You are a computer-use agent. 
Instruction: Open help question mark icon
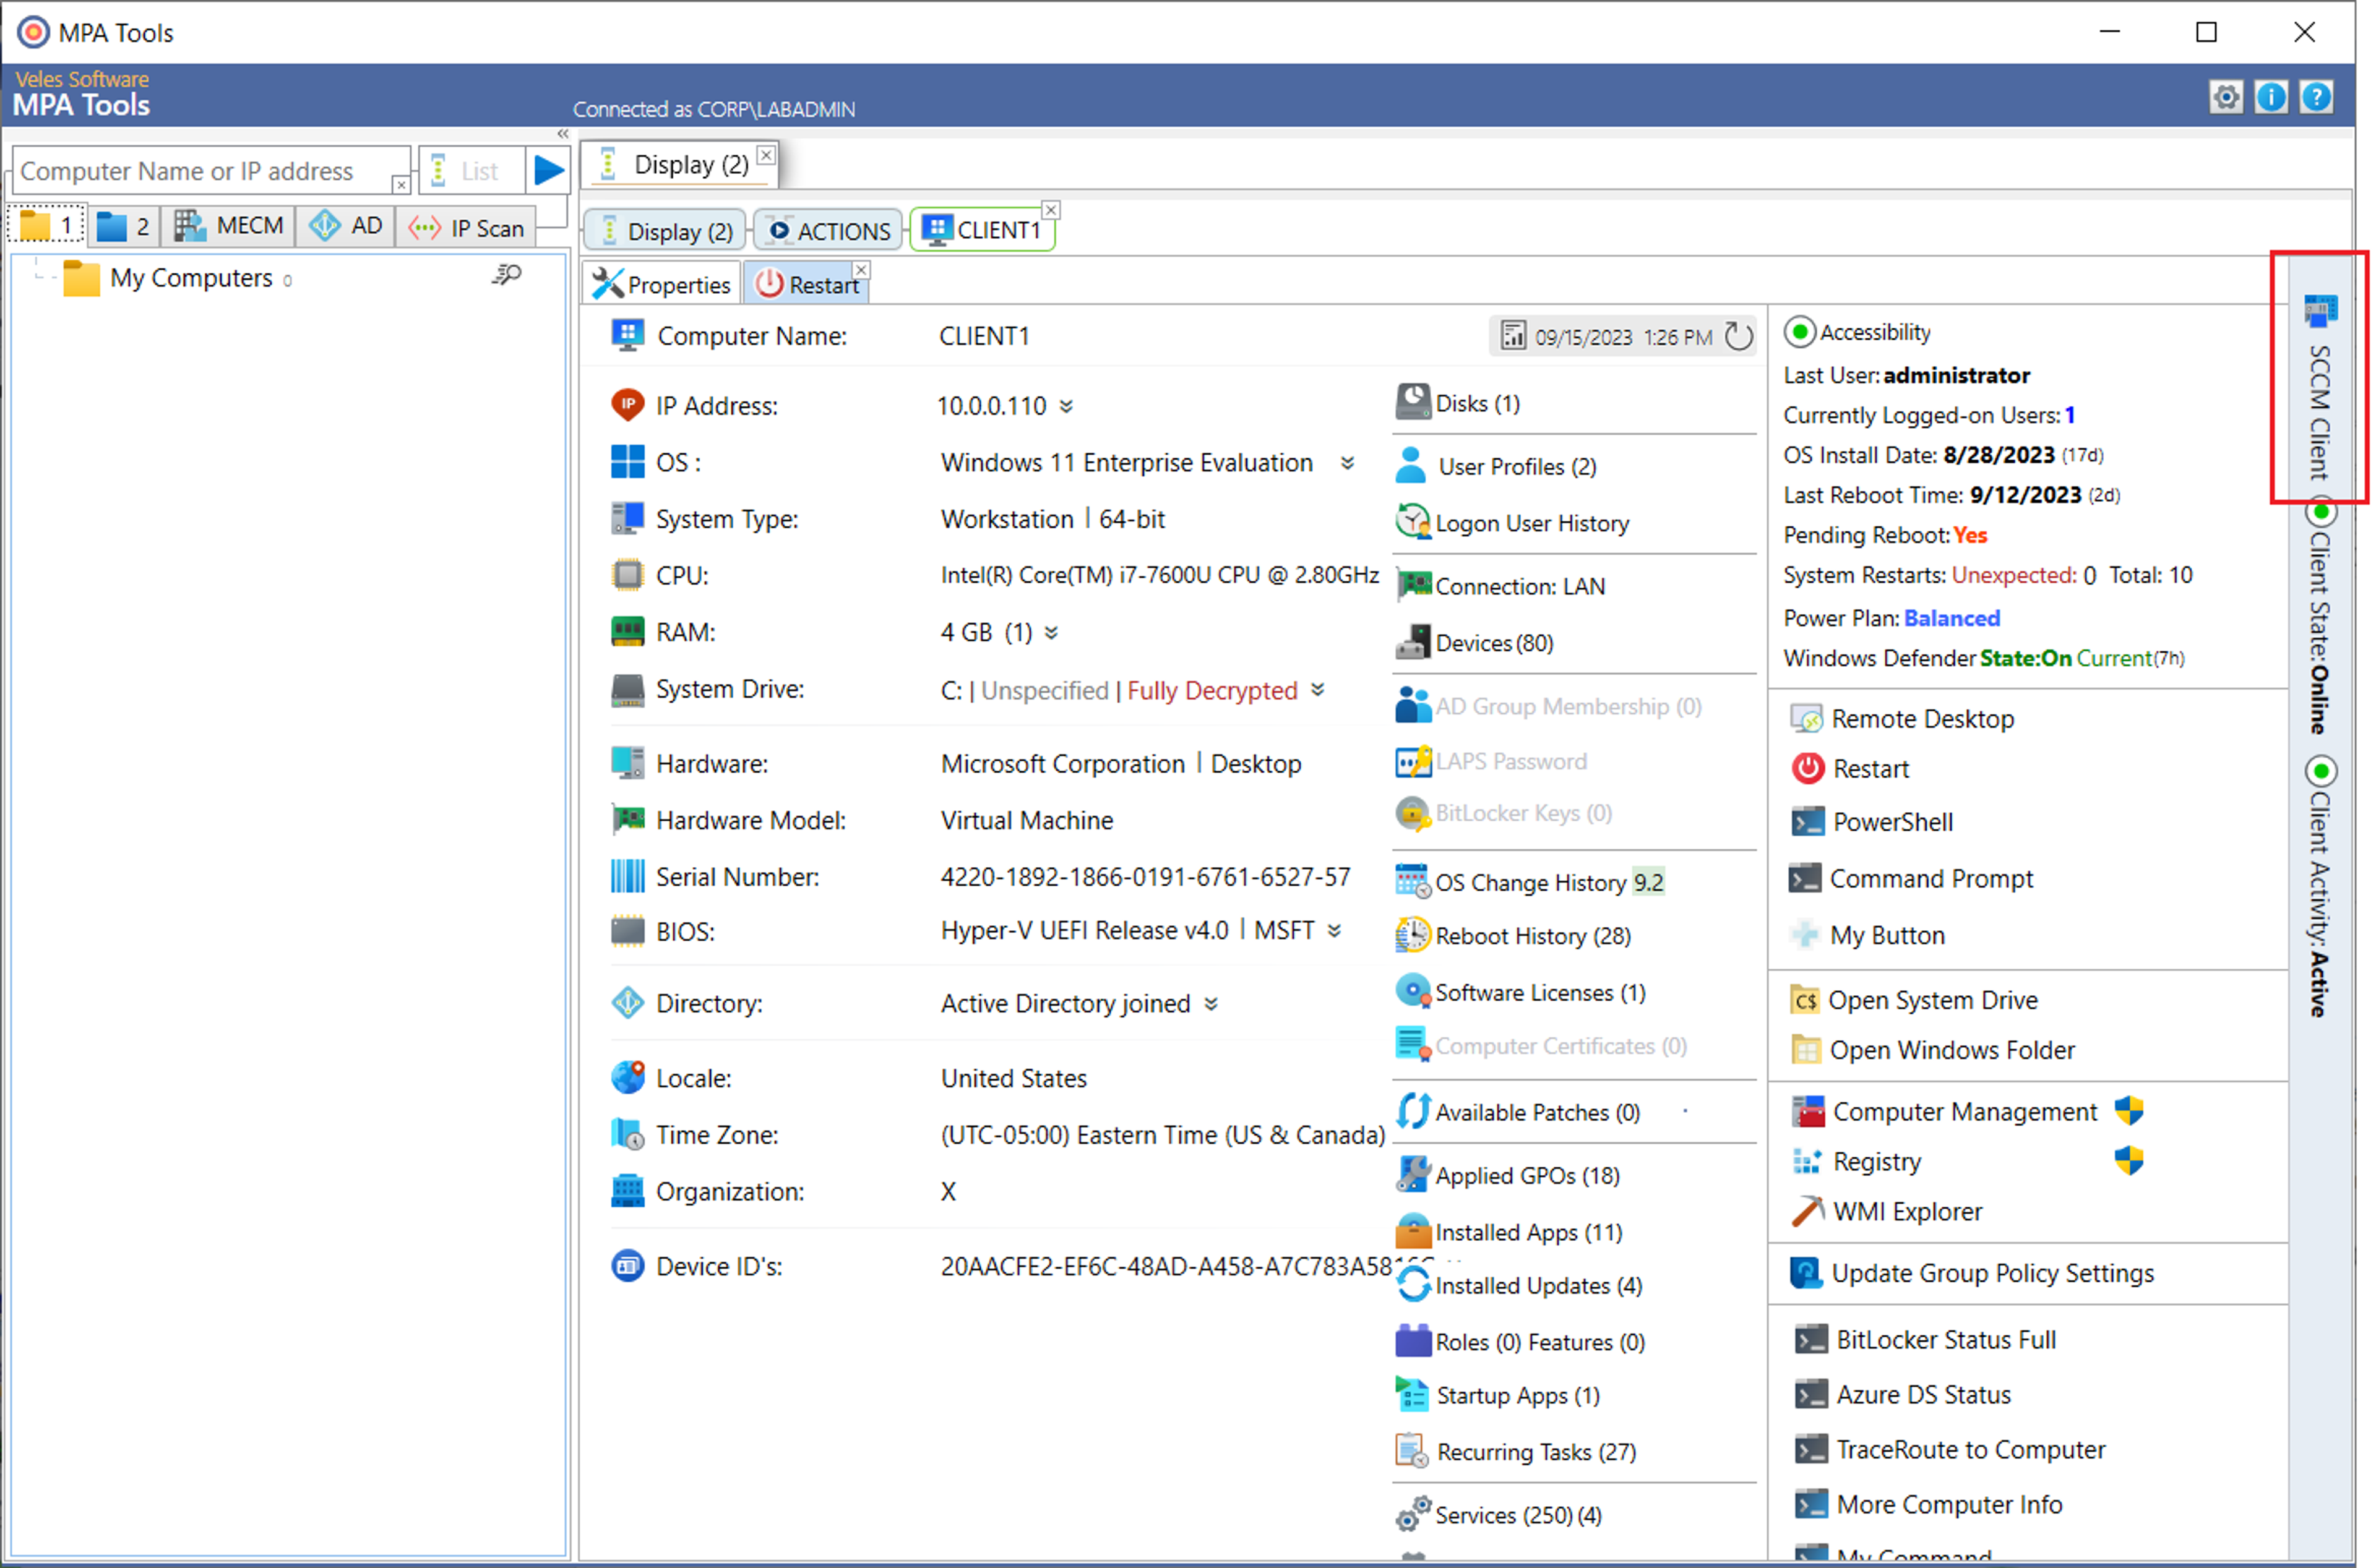click(2316, 97)
